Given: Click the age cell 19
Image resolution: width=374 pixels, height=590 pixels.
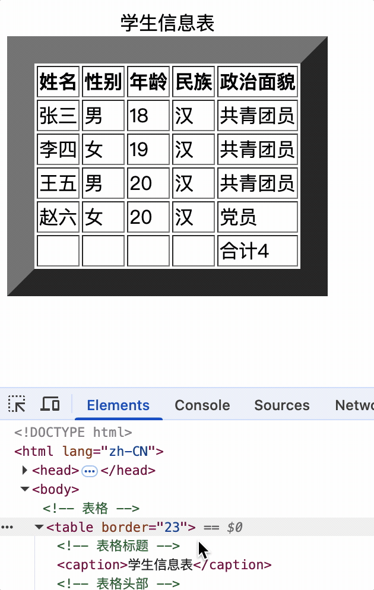Looking at the screenshot, I should click(x=148, y=150).
